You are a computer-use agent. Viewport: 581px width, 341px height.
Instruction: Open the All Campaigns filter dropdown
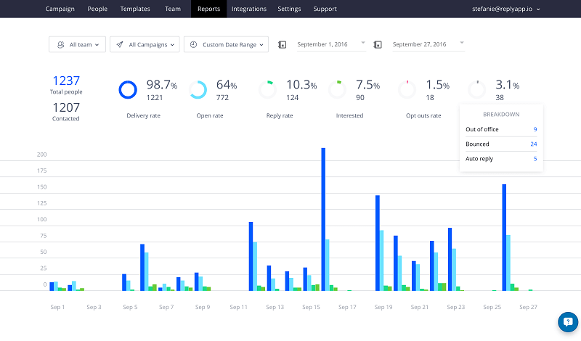pos(145,44)
